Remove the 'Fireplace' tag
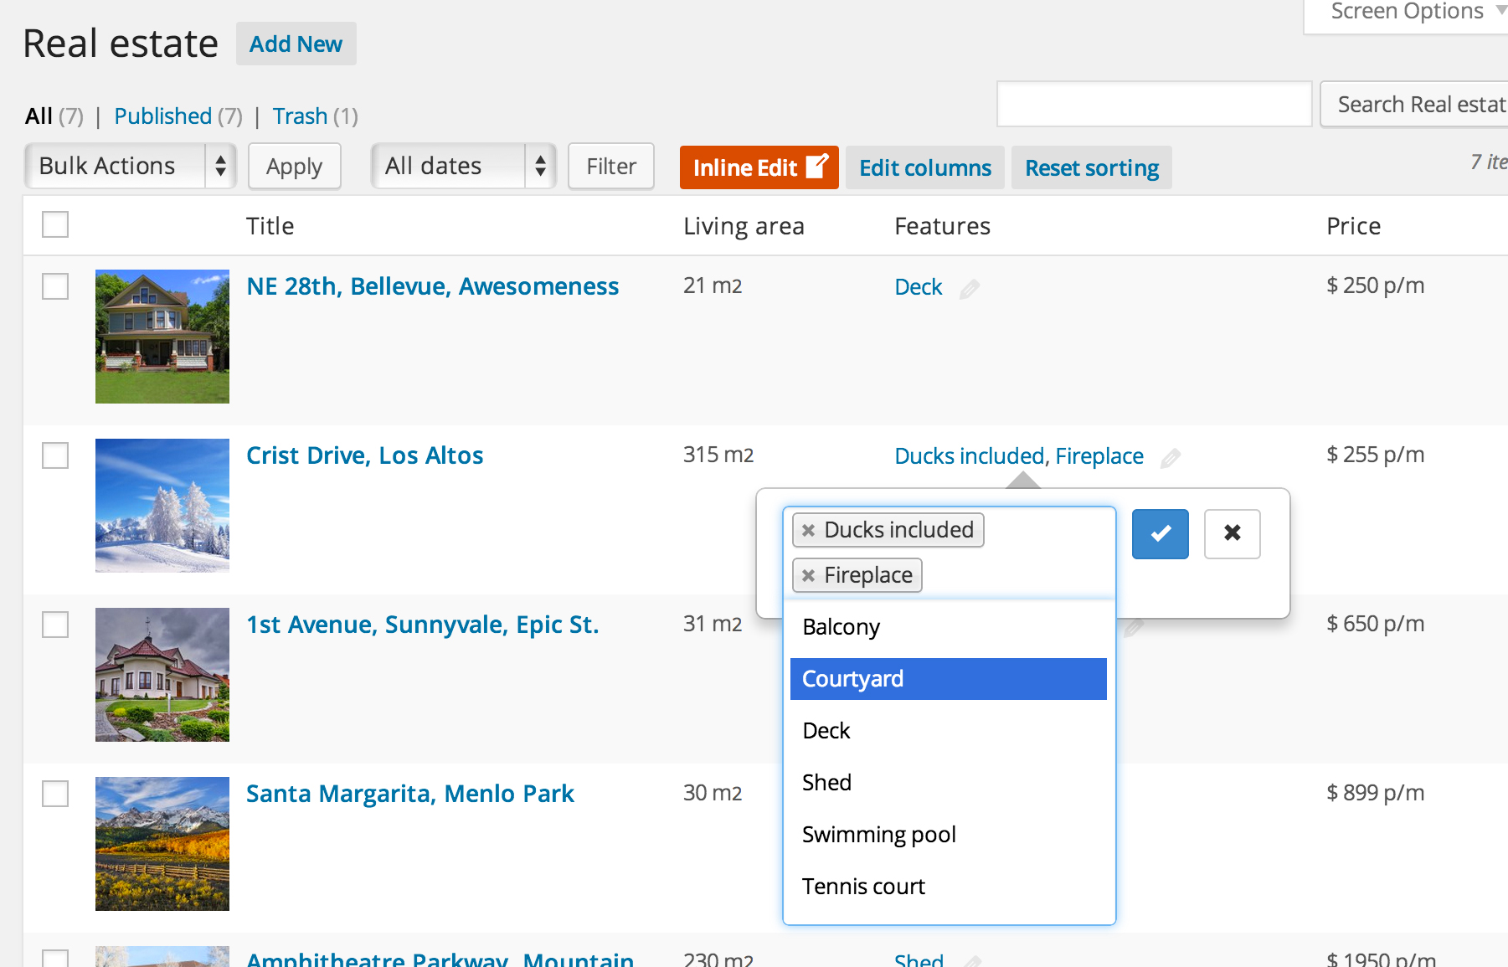1508x967 pixels. click(808, 575)
